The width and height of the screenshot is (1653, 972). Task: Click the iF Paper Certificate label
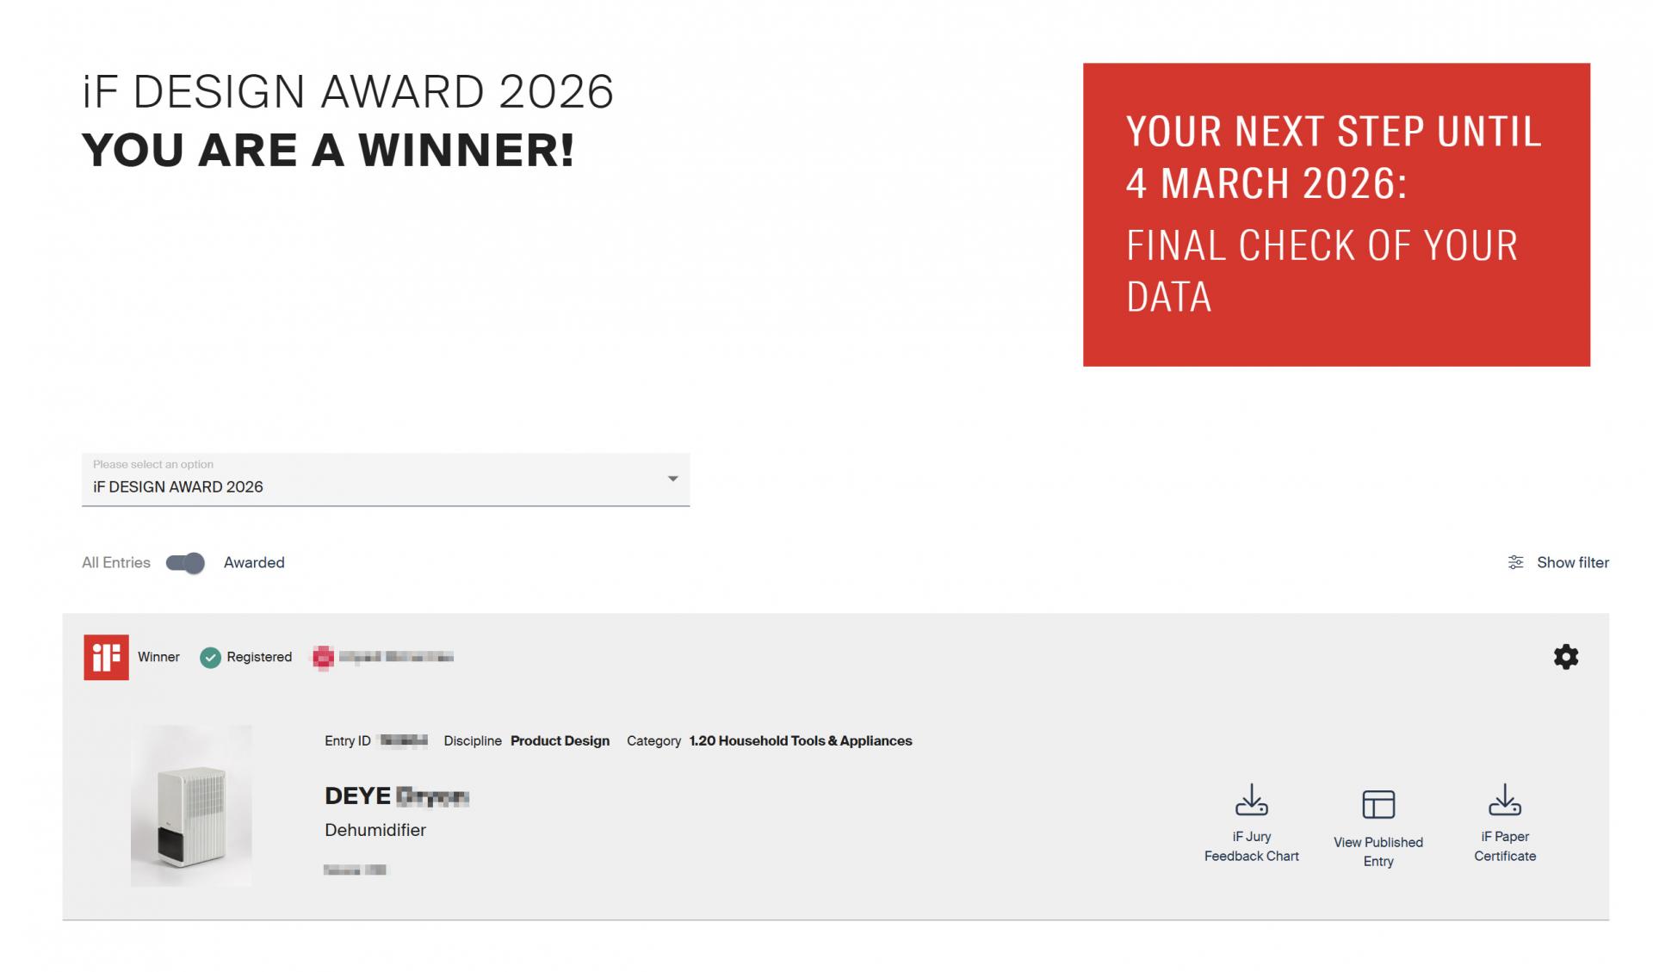[1504, 846]
